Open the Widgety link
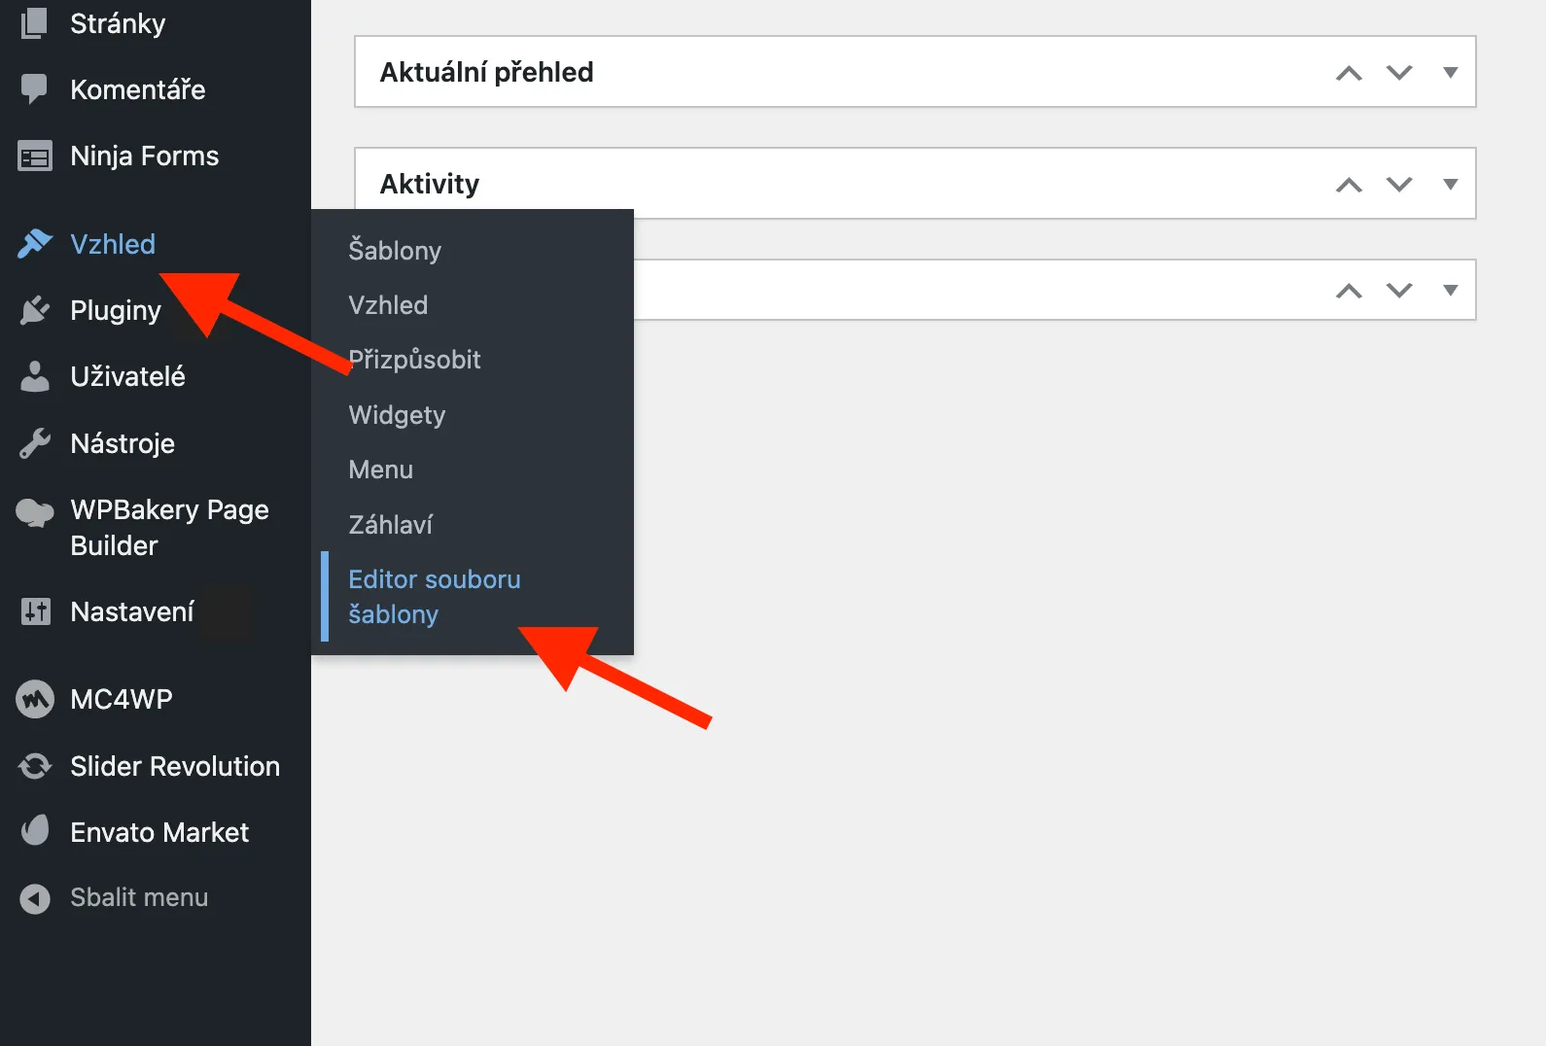1546x1046 pixels. 397,415
